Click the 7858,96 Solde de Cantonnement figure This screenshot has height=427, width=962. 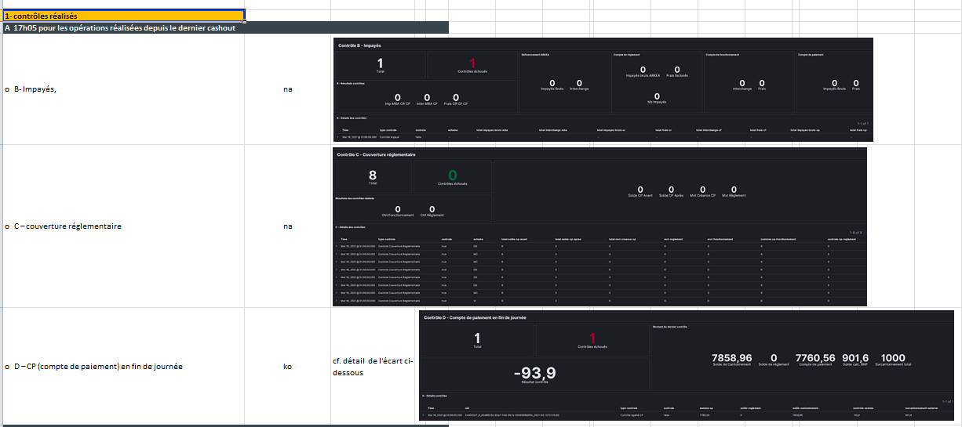point(731,358)
